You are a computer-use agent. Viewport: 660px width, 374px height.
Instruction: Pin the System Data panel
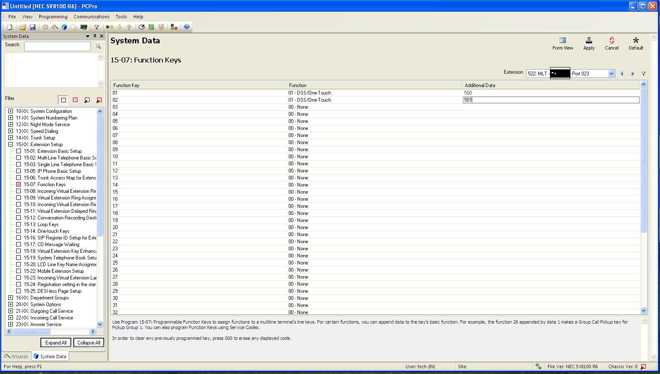point(95,36)
